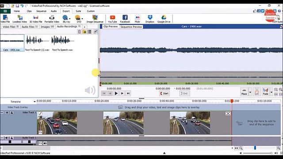The width and height of the screenshot is (283, 159).
Task: Open the Place button dropdown arrow
Action: coord(250,92)
